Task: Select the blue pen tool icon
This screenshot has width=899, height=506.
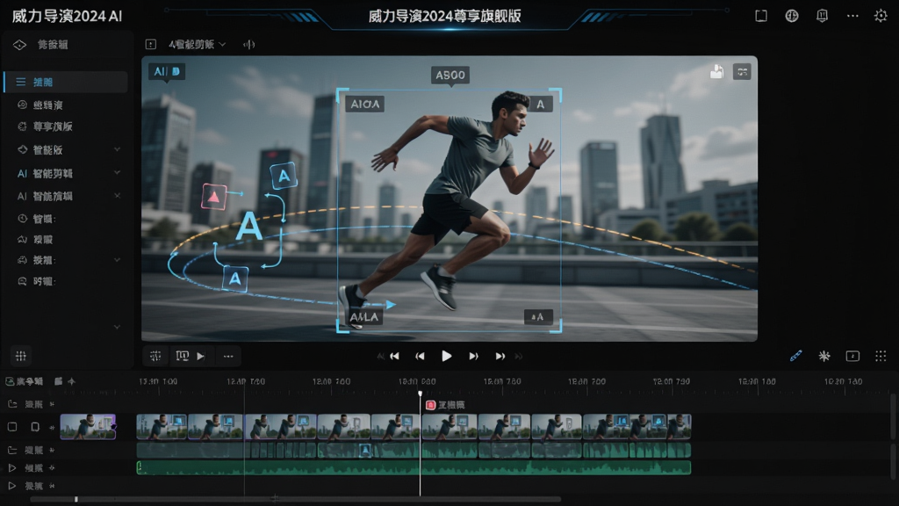Action: 795,357
